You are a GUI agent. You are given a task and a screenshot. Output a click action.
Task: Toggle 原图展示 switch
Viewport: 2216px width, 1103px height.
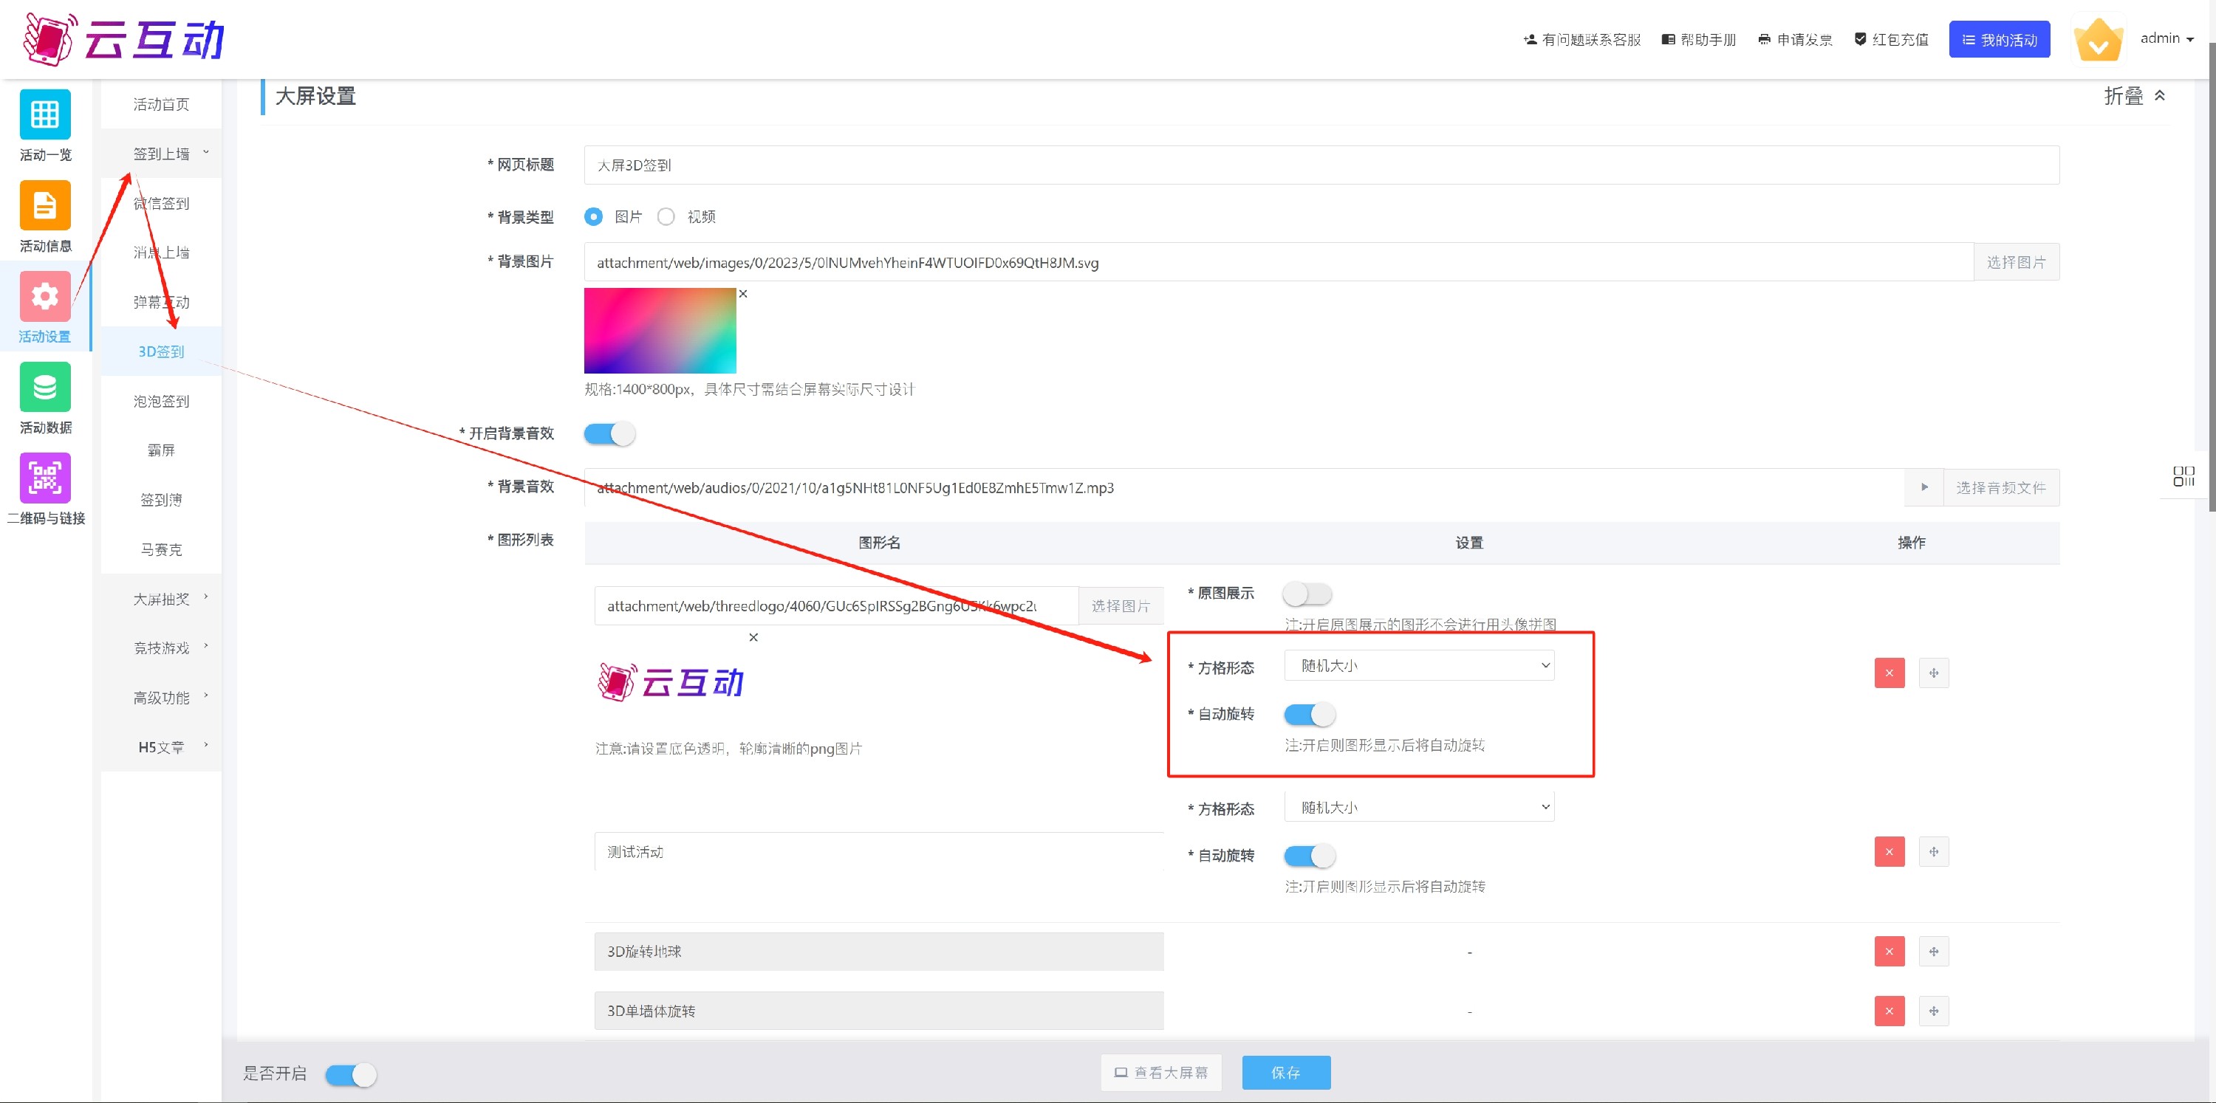tap(1307, 593)
